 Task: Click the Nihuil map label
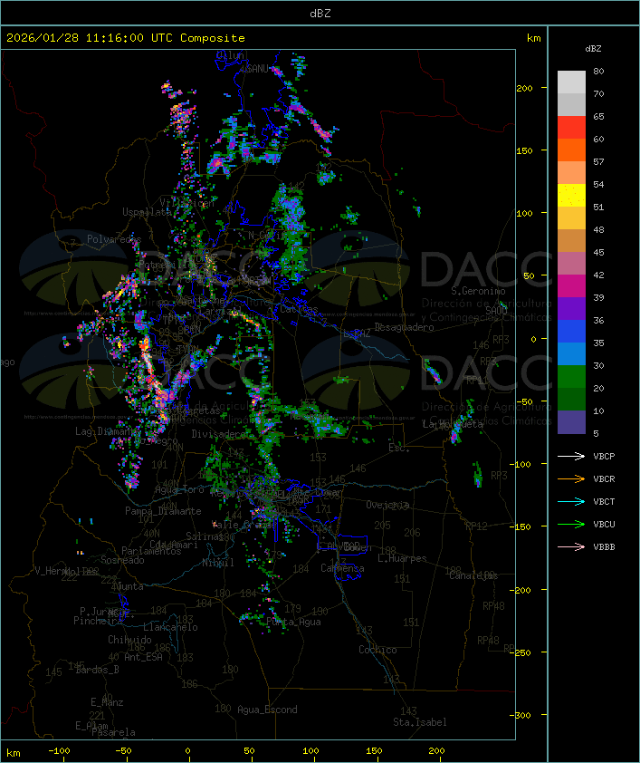click(217, 563)
